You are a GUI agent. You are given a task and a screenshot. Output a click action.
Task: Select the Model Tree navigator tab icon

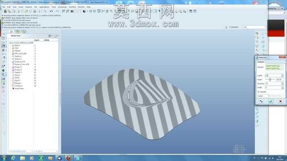pyautogui.click(x=11, y=32)
